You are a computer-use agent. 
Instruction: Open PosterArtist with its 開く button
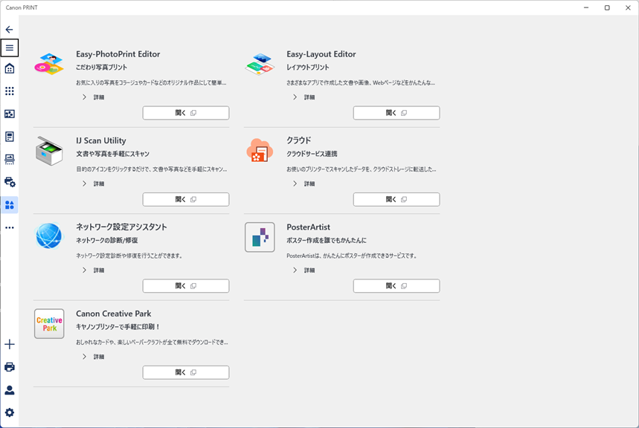point(396,286)
